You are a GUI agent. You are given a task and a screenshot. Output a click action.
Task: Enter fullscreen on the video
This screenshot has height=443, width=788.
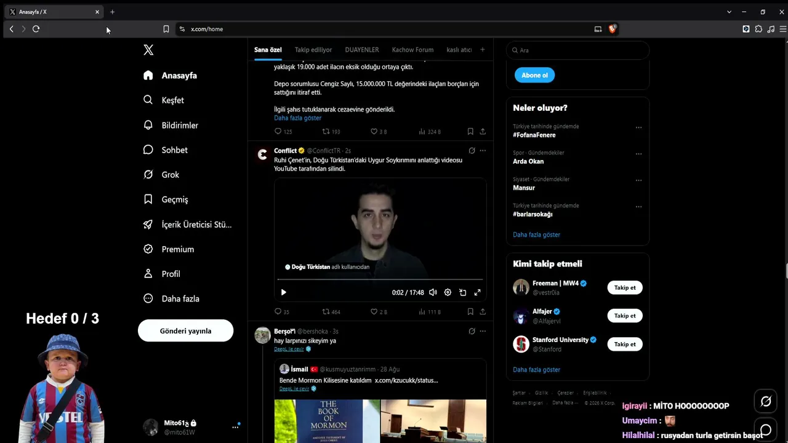click(477, 292)
